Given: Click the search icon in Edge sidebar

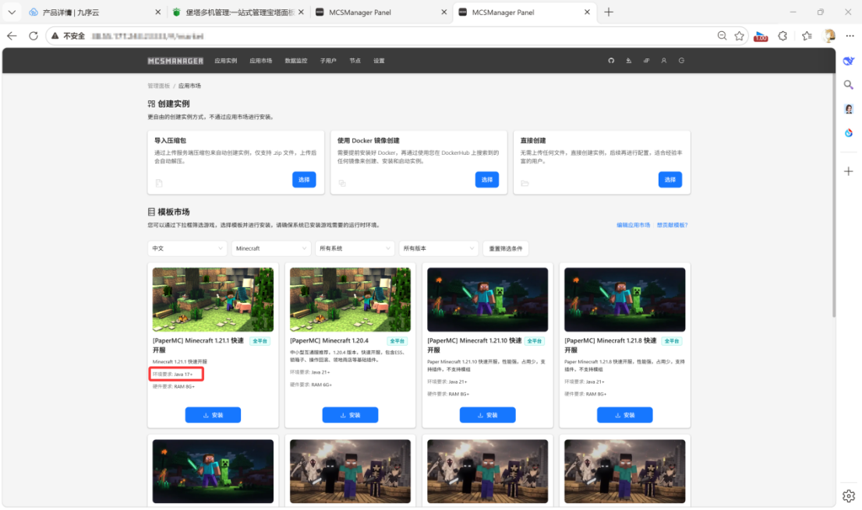Looking at the screenshot, I should point(848,85).
